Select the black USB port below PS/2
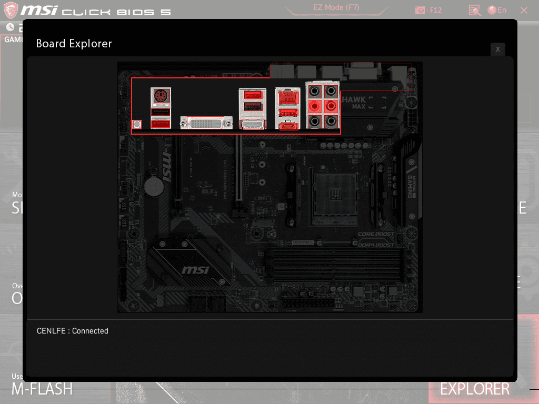 point(161,112)
